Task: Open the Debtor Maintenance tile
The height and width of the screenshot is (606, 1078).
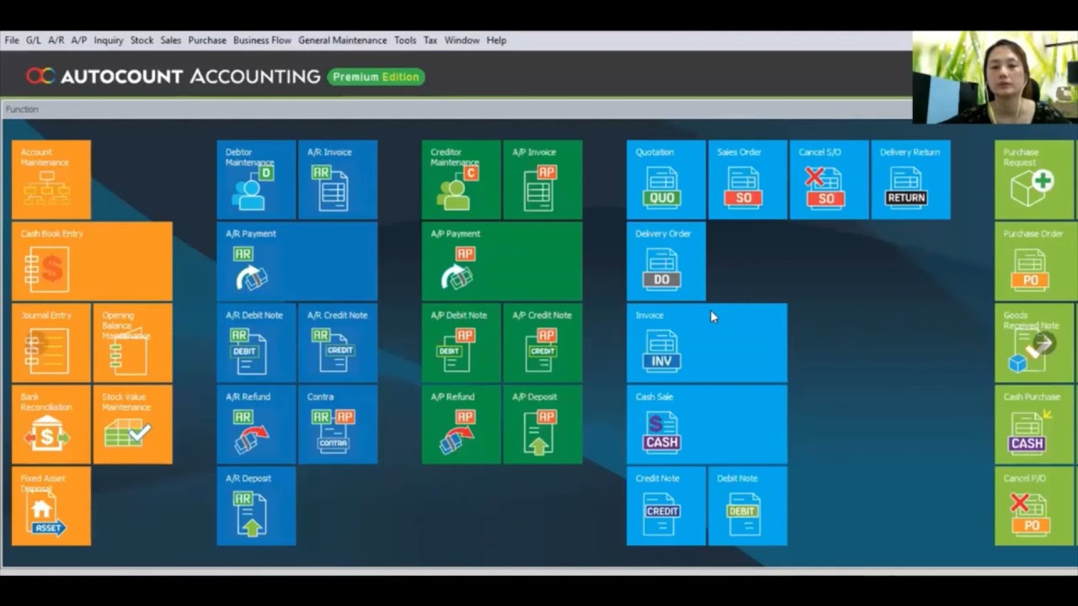Action: 256,179
